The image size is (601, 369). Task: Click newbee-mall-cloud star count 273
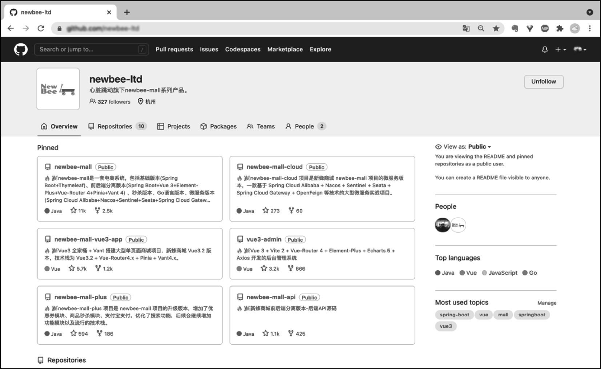(271, 210)
